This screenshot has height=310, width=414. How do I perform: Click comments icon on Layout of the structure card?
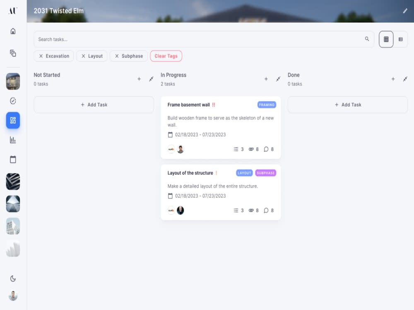266,210
